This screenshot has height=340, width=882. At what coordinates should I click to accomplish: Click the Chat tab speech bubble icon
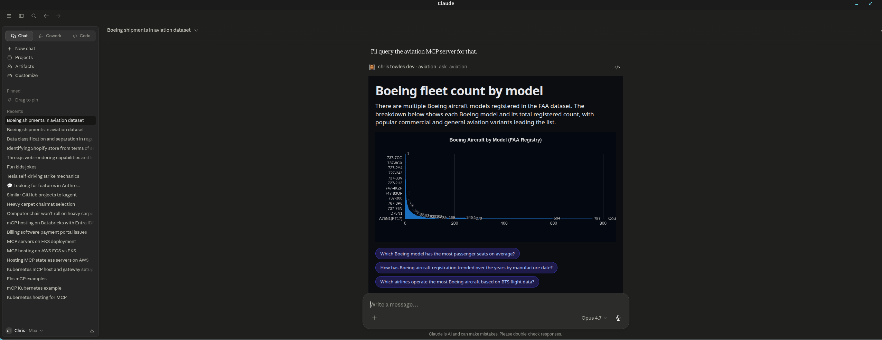click(13, 36)
